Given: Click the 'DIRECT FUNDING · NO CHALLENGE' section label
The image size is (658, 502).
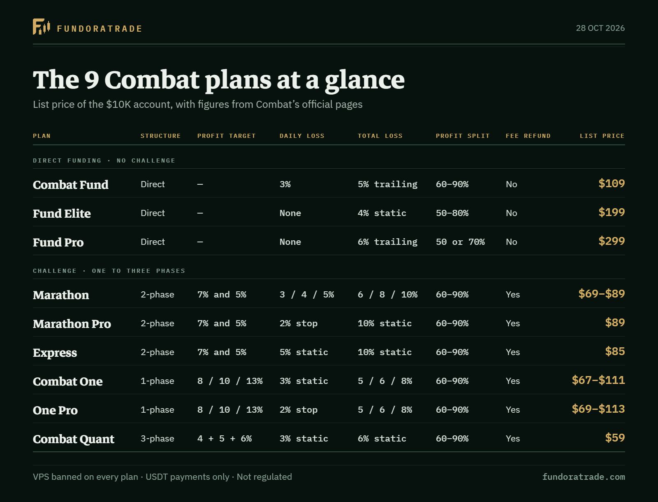Looking at the screenshot, I should pos(104,160).
